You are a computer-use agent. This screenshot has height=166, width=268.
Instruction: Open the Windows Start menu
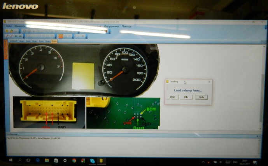pos(11,161)
